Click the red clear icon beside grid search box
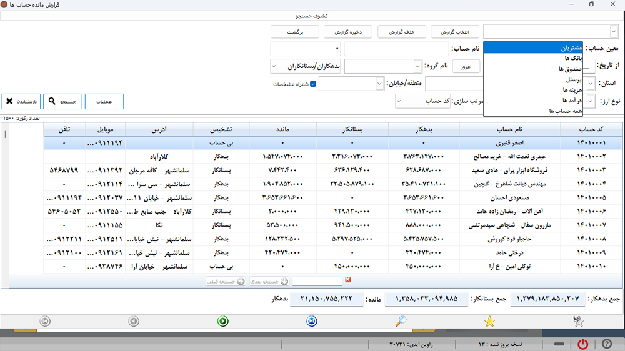The image size is (625, 351). click(x=348, y=280)
